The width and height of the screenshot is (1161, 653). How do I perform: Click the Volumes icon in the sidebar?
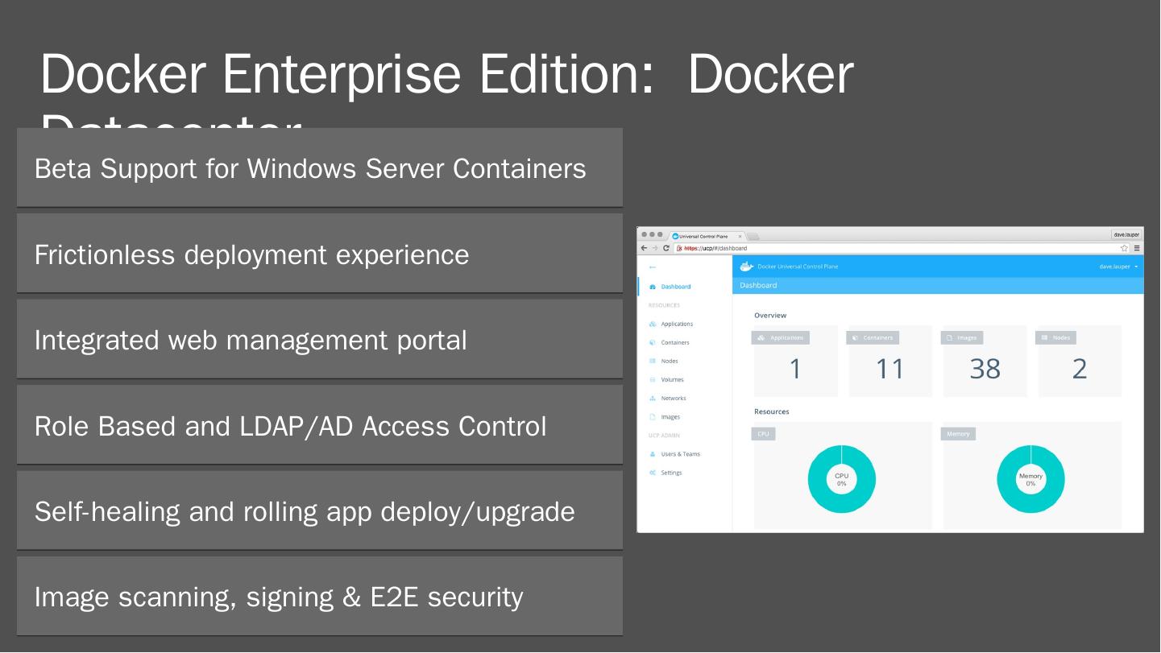point(653,379)
